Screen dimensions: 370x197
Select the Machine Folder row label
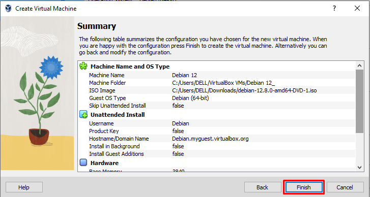point(107,83)
